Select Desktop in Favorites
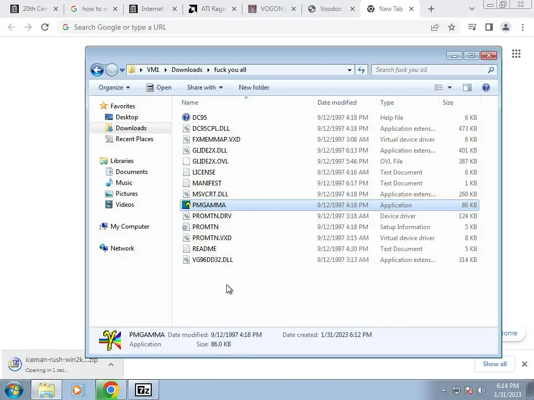This screenshot has height=400, width=534. click(x=127, y=117)
